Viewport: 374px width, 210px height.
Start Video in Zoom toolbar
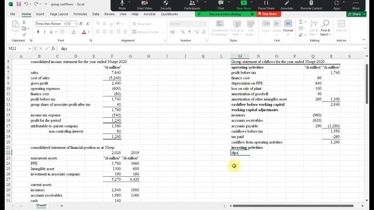(144, 5)
